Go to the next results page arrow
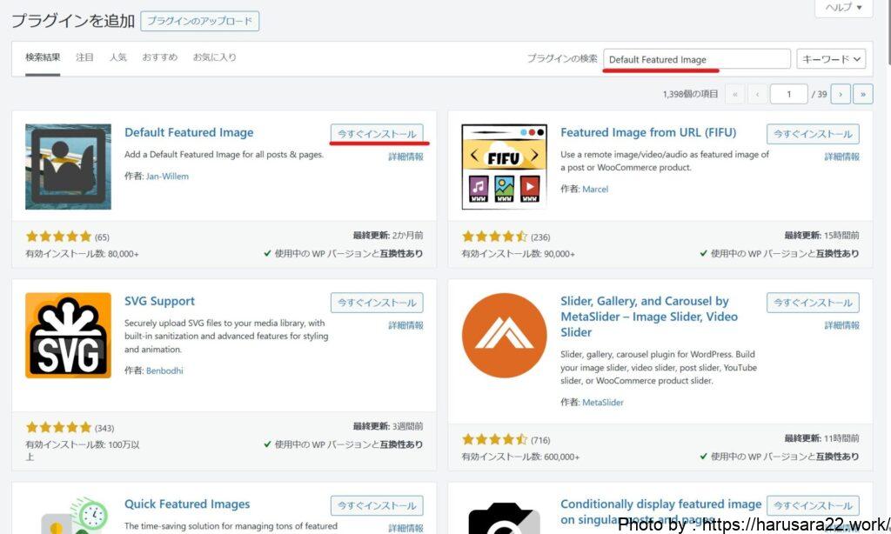 click(841, 94)
